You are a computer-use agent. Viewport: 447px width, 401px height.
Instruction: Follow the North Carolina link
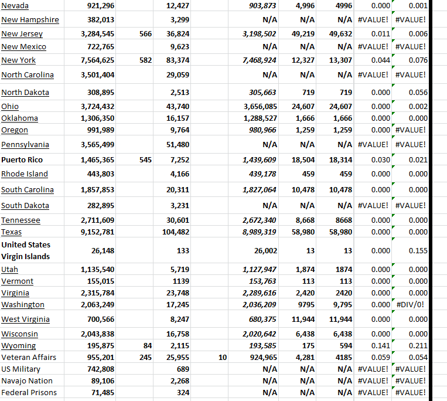tap(28, 75)
